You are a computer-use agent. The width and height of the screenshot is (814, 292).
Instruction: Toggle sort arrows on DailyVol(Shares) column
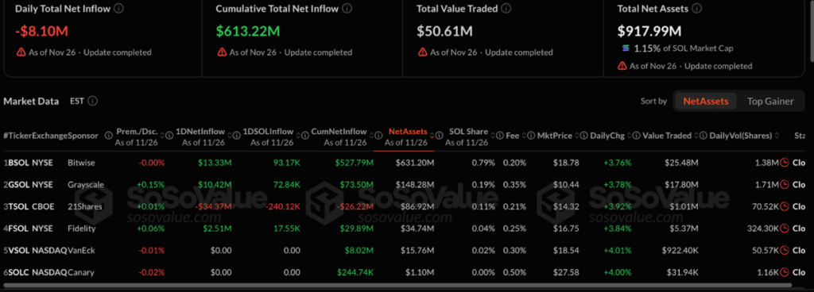click(x=777, y=136)
